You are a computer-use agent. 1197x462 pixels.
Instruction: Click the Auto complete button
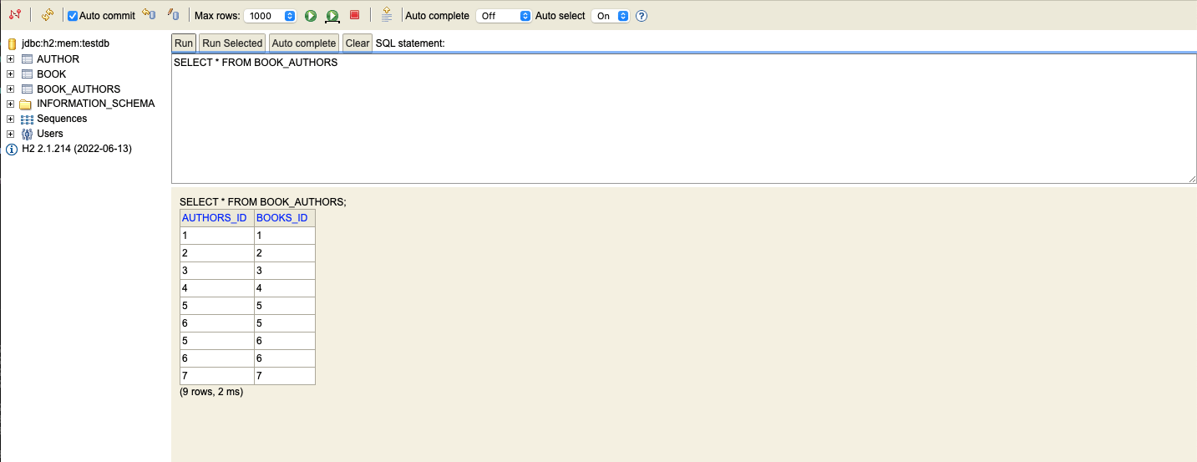tap(304, 43)
